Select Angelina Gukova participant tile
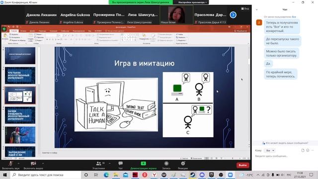The image size is (318, 179). click(75, 15)
